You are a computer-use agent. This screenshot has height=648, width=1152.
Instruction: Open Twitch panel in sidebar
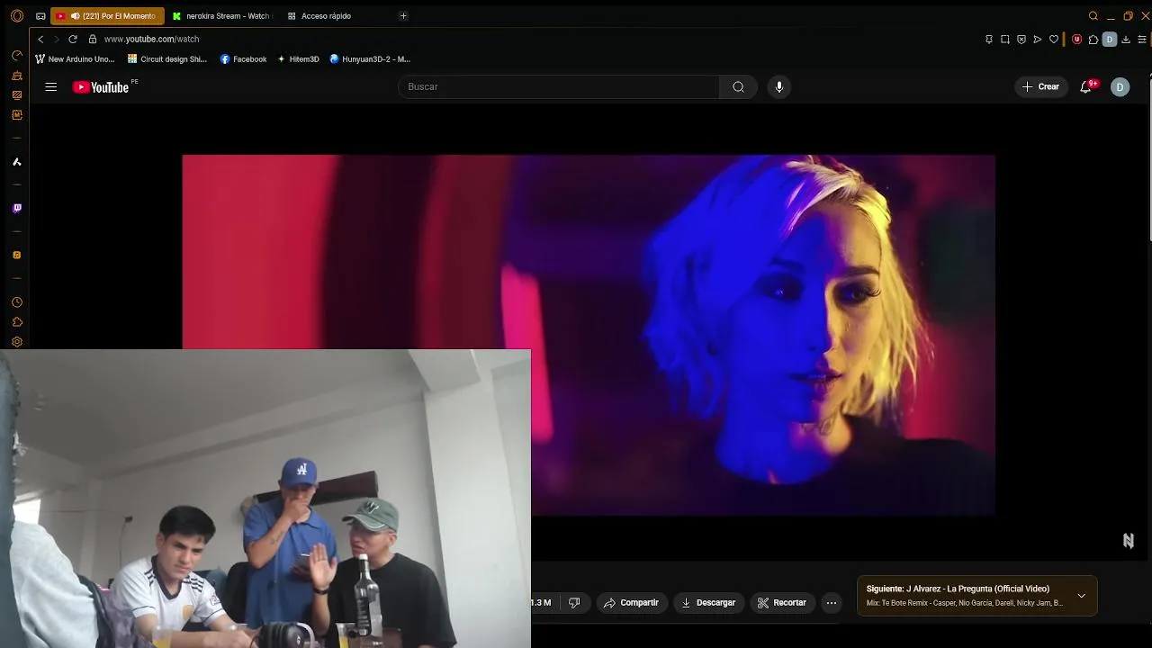[x=17, y=209]
